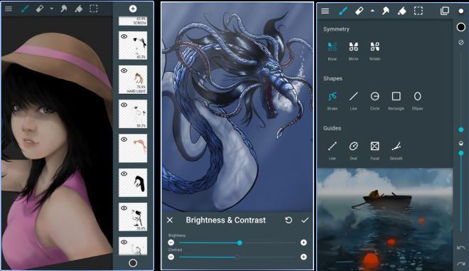Select the black hair silhouette layer thumbnail
The image size is (469, 271).
133,183
